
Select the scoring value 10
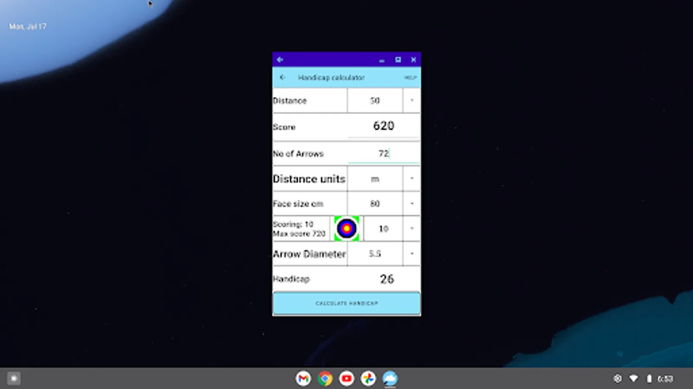click(x=384, y=229)
